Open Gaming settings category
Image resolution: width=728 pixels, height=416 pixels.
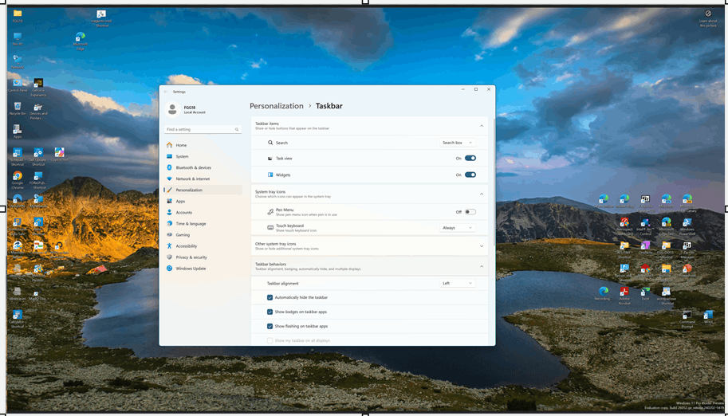203,235
